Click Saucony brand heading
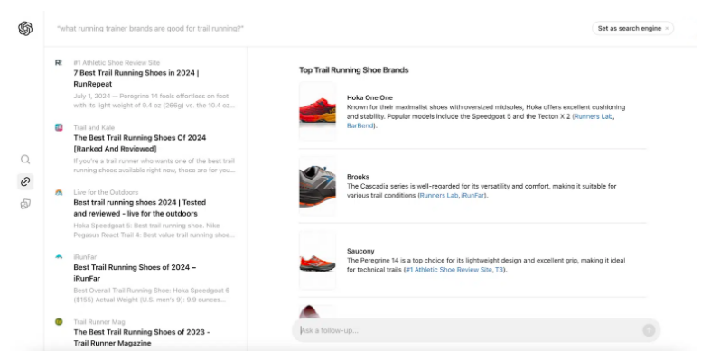This screenshot has width=720, height=360. click(360, 251)
